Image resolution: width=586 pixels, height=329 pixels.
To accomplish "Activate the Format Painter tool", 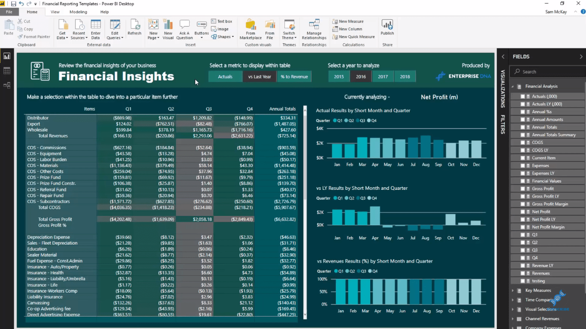I will [x=33, y=37].
